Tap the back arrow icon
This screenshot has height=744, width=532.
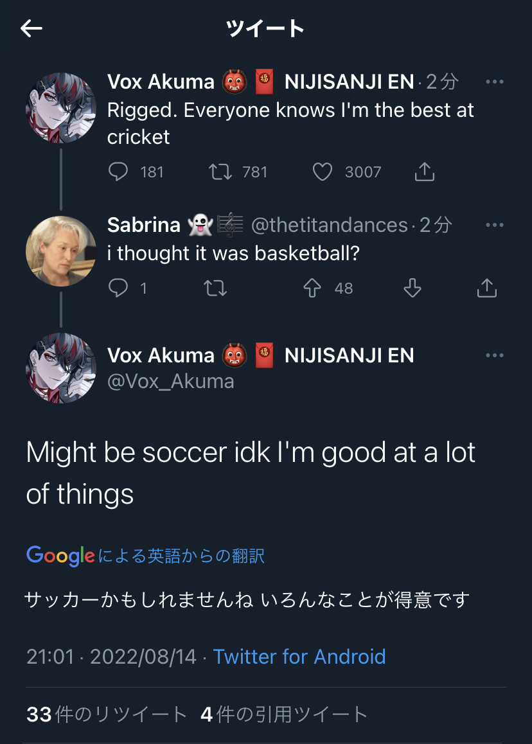pos(31,28)
